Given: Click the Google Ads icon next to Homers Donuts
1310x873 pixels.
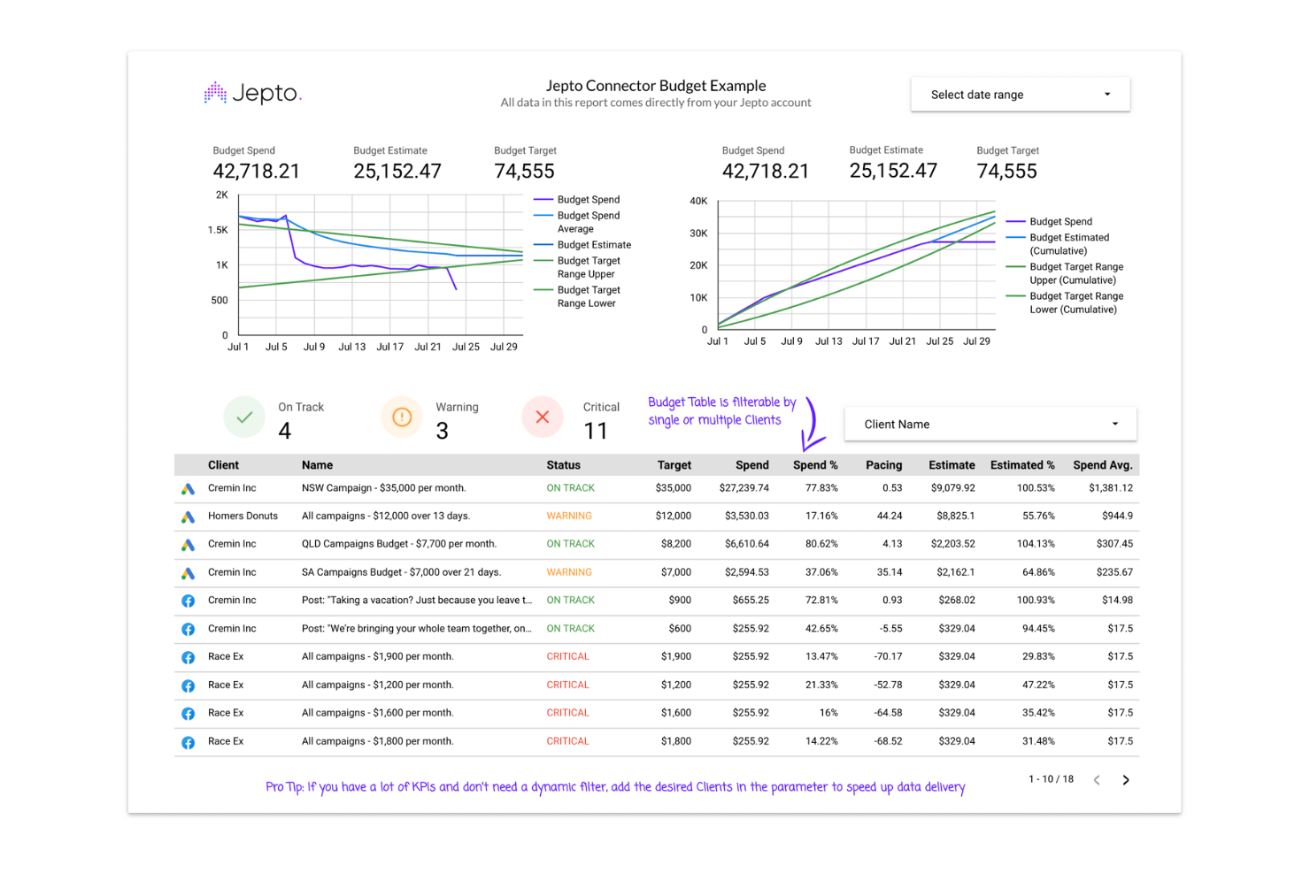Looking at the screenshot, I should coord(189,516).
